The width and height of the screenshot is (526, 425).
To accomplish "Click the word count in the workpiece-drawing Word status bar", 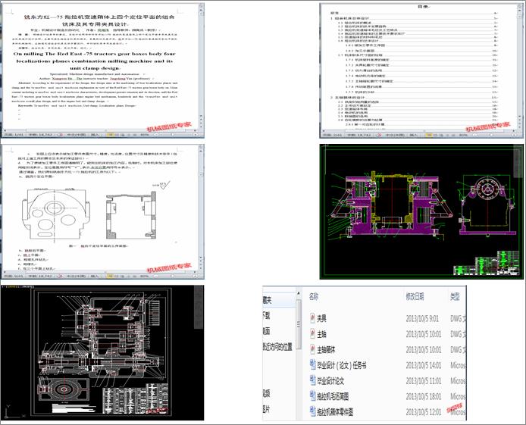I will coord(40,276).
